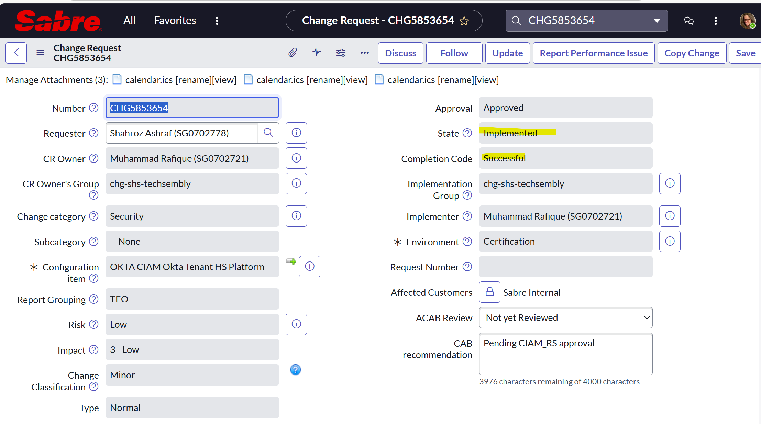This screenshot has height=424, width=761.
Task: Go back using the left chevron button
Action: click(16, 53)
